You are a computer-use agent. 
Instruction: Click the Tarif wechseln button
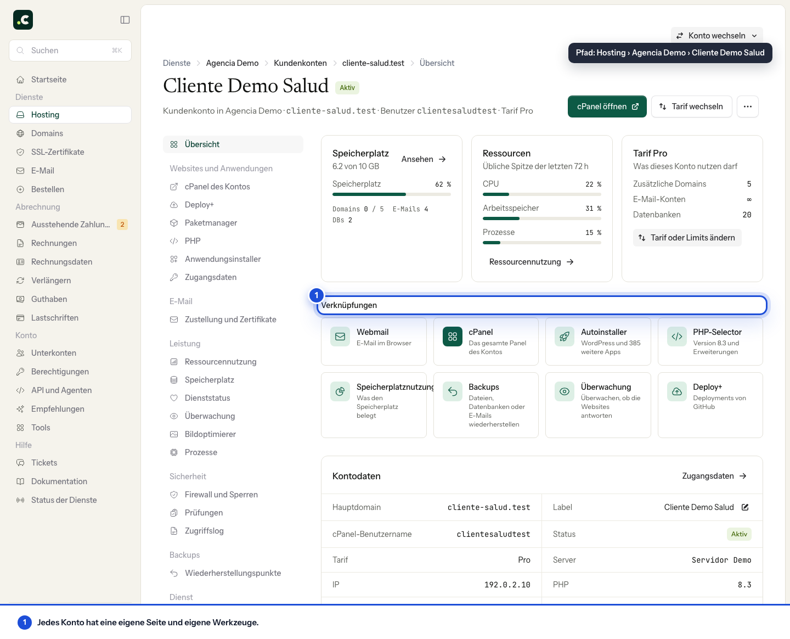(692, 107)
